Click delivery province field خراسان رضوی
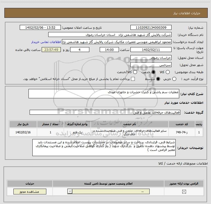The width and height of the screenshot is (211, 204). tap(151, 58)
